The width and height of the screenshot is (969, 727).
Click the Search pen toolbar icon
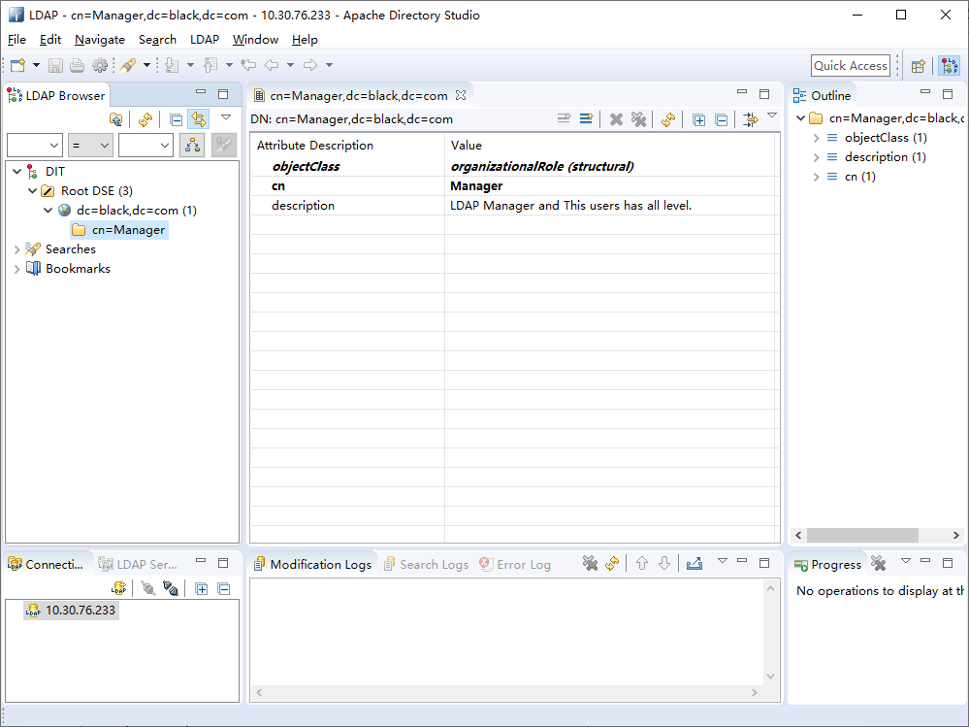coord(129,65)
